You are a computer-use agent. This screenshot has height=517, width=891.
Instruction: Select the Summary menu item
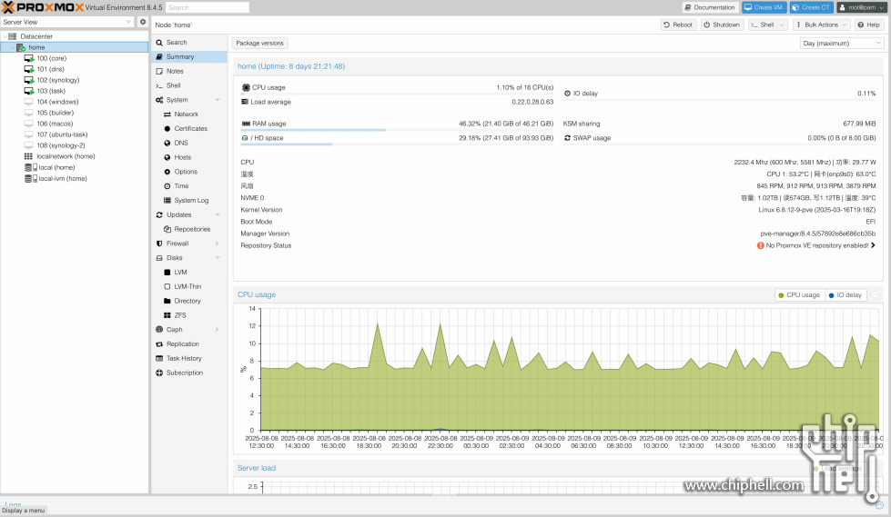click(x=189, y=56)
